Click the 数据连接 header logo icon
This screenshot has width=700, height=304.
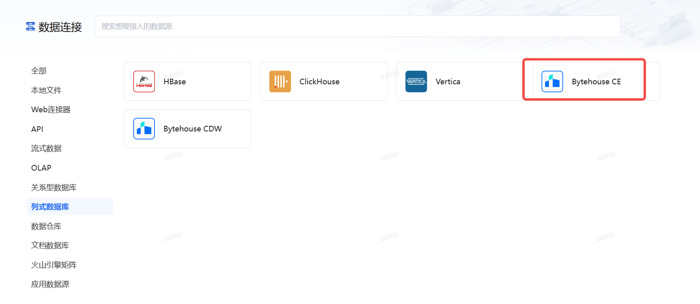30,26
